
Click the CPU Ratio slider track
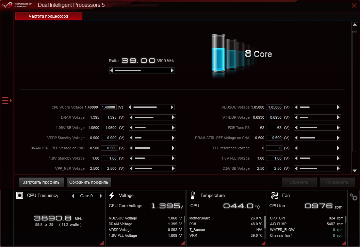coord(142,70)
